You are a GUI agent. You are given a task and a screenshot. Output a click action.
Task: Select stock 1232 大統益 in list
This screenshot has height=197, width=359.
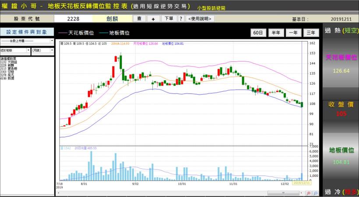[x=9, y=62]
